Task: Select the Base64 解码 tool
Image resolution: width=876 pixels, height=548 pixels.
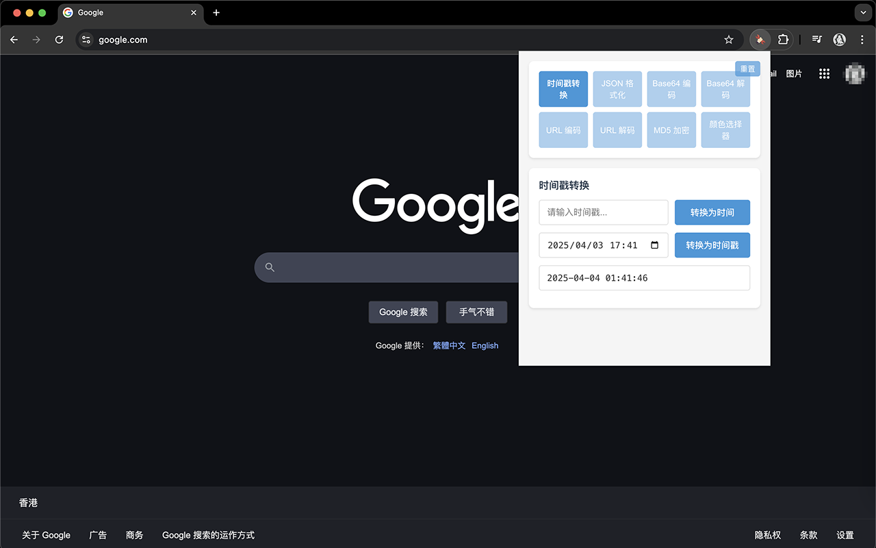Action: 725,88
